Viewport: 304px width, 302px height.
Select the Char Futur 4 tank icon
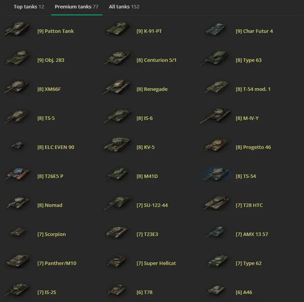coord(216,30)
